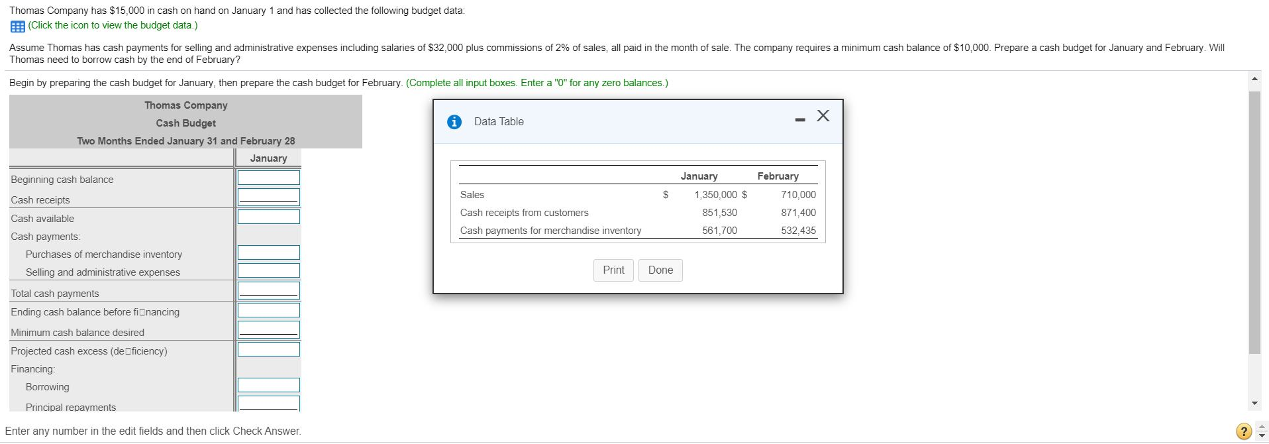This screenshot has height=444, width=1269.
Task: Click the February column header in Data Table
Action: click(x=778, y=176)
